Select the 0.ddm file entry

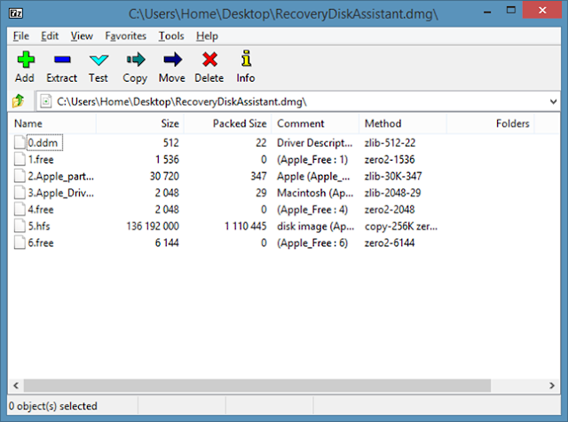click(x=43, y=142)
